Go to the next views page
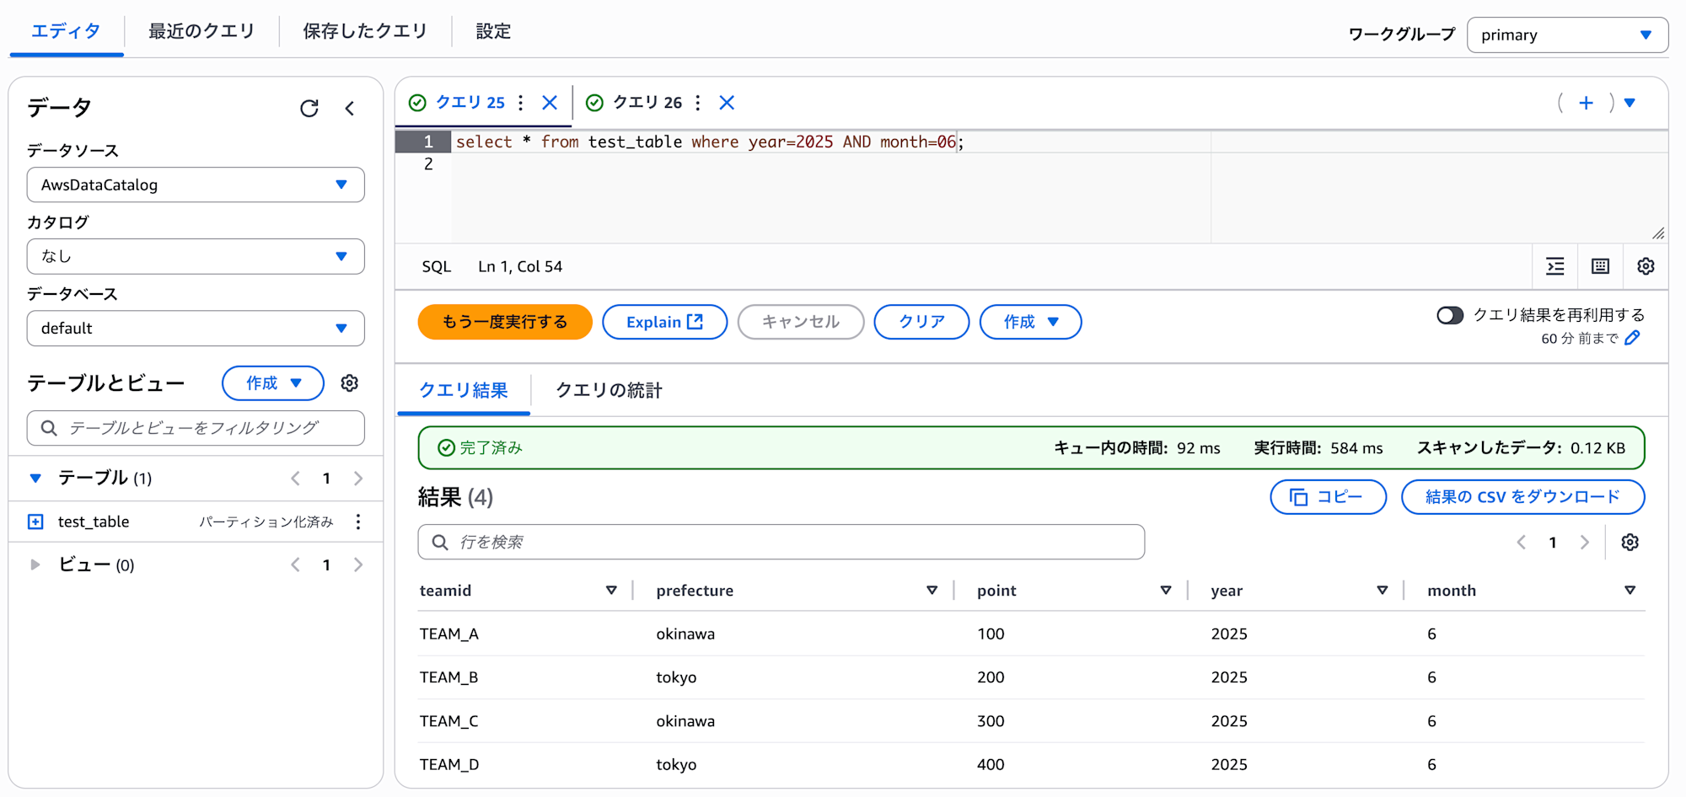1686x797 pixels. [x=358, y=564]
